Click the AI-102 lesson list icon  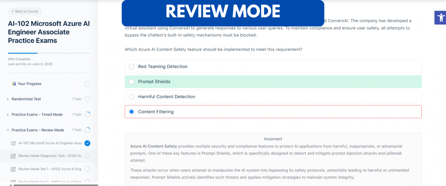point(13,143)
